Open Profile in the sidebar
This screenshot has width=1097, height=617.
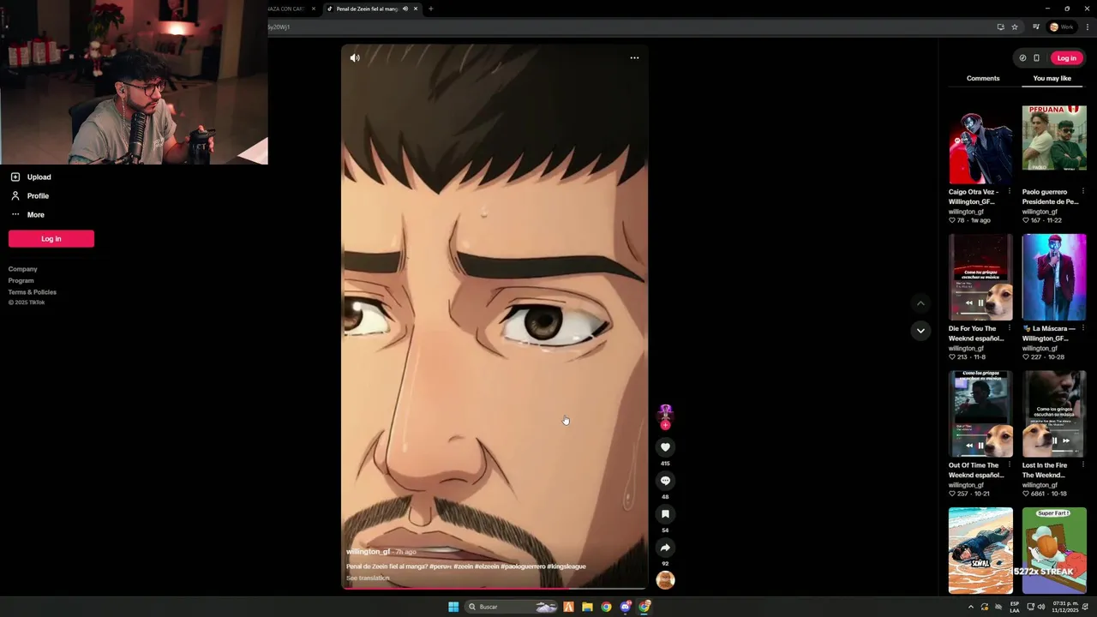click(30, 196)
